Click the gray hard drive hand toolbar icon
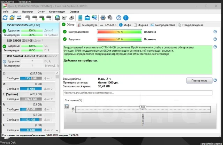Screen dimensions: 223x145 click(x=28, y=18)
